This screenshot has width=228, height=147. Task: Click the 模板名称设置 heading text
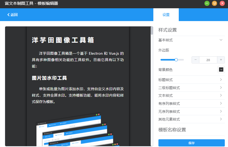172,130
